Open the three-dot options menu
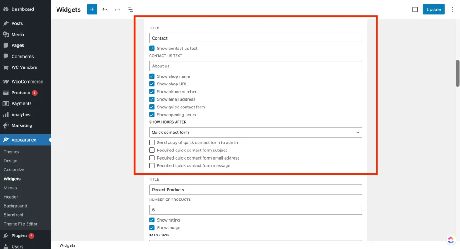The width and height of the screenshot is (460, 249). (x=452, y=9)
